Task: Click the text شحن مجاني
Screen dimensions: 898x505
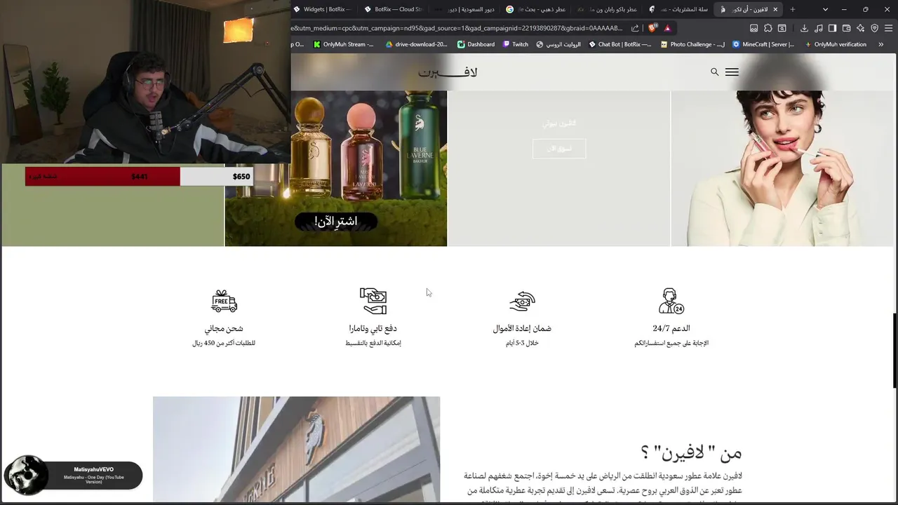Action: click(x=224, y=328)
